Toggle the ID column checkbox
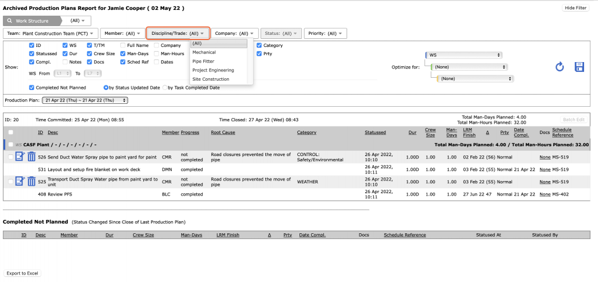 [32, 45]
